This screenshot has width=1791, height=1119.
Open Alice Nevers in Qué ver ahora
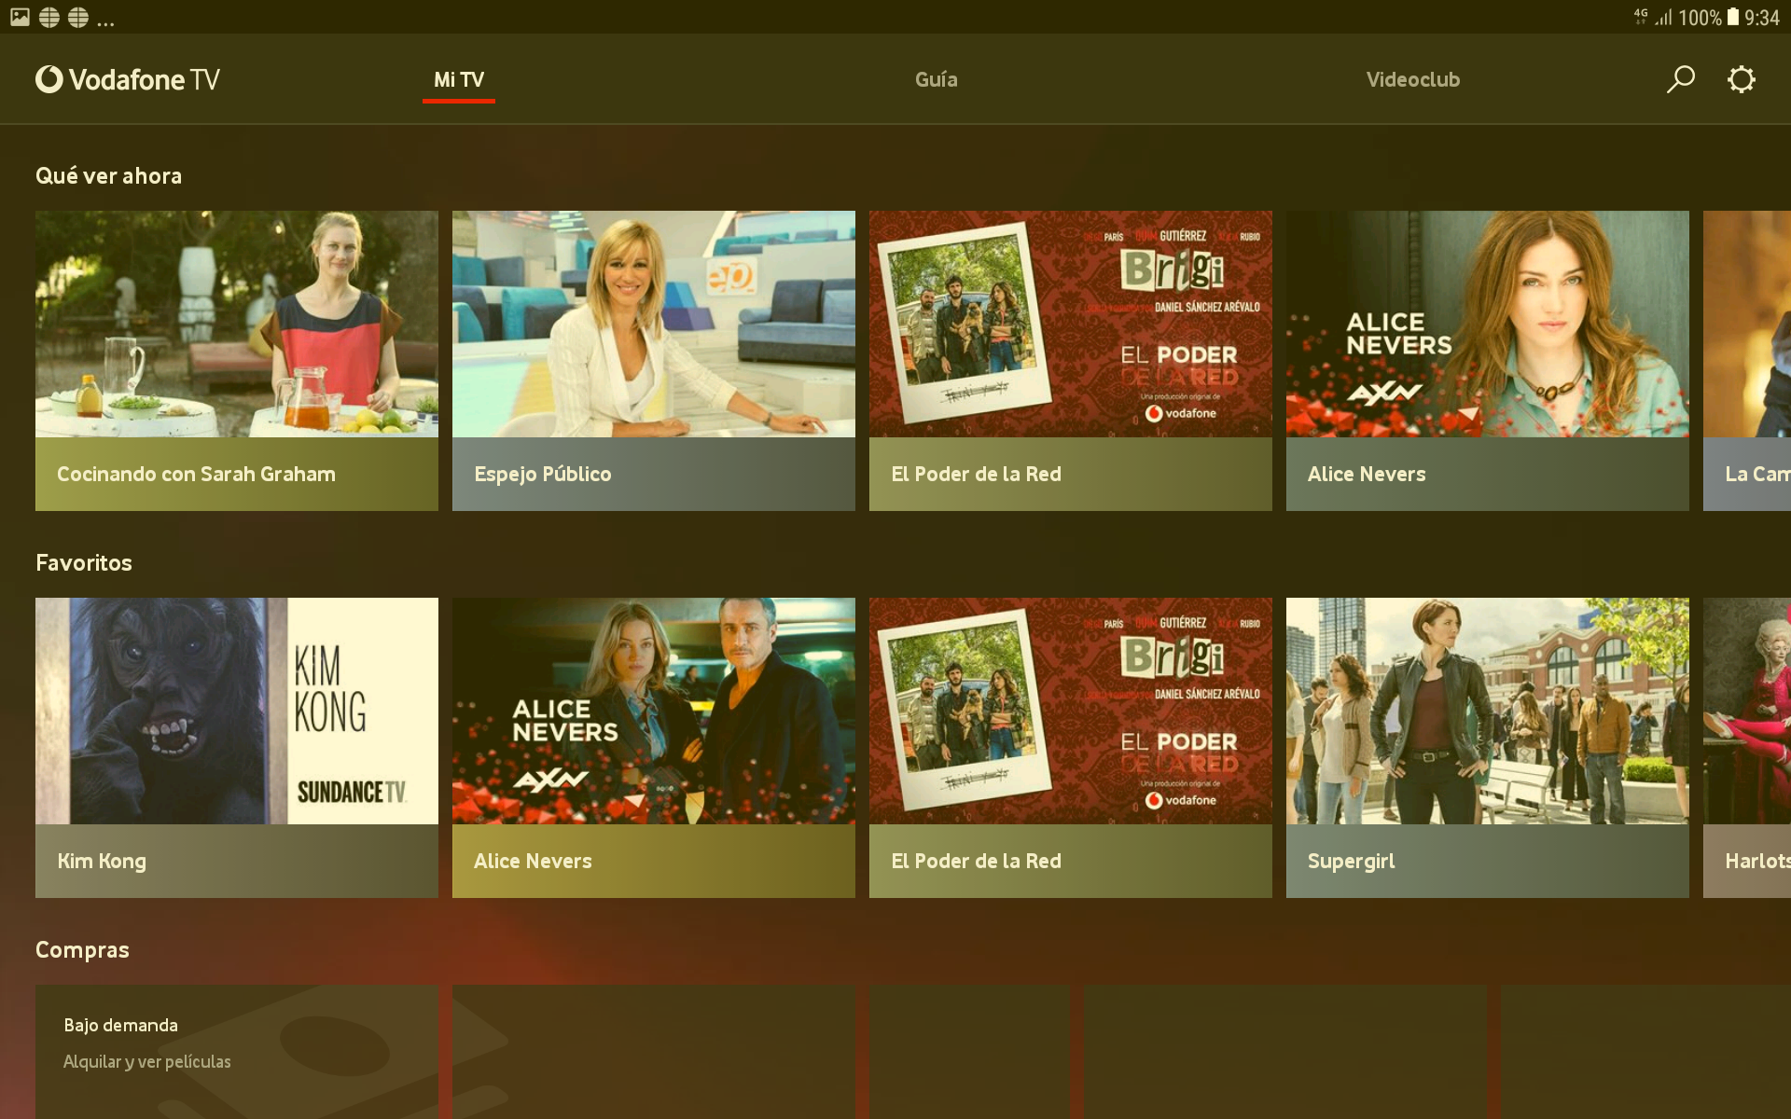coord(1487,359)
